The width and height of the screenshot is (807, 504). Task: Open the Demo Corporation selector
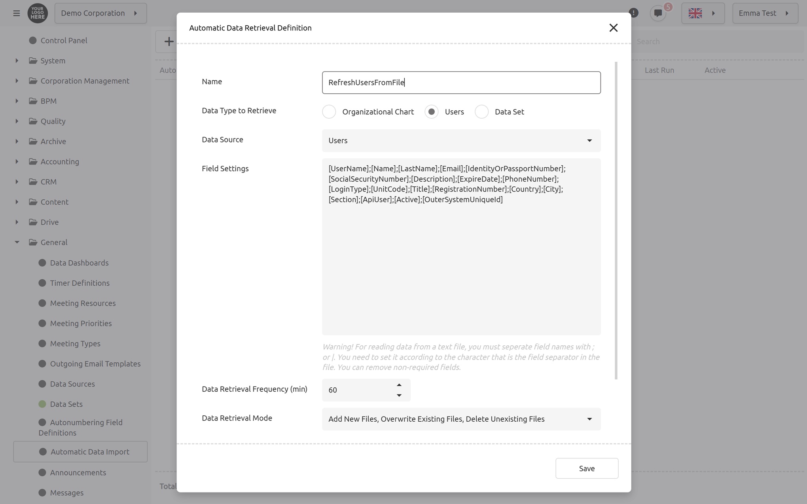tap(100, 13)
